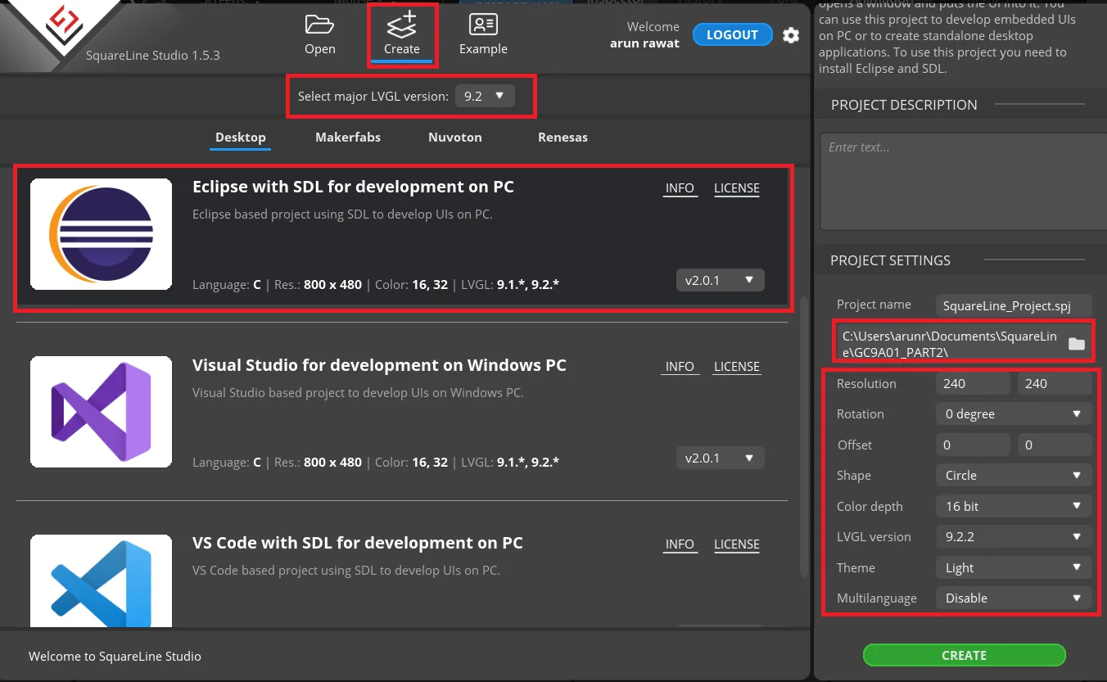This screenshot has width=1107, height=682.
Task: Switch to the Renesas tab
Action: pos(563,138)
